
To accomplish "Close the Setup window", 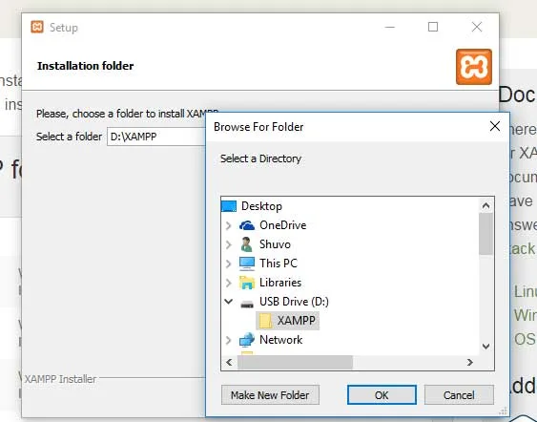I will (x=477, y=27).
